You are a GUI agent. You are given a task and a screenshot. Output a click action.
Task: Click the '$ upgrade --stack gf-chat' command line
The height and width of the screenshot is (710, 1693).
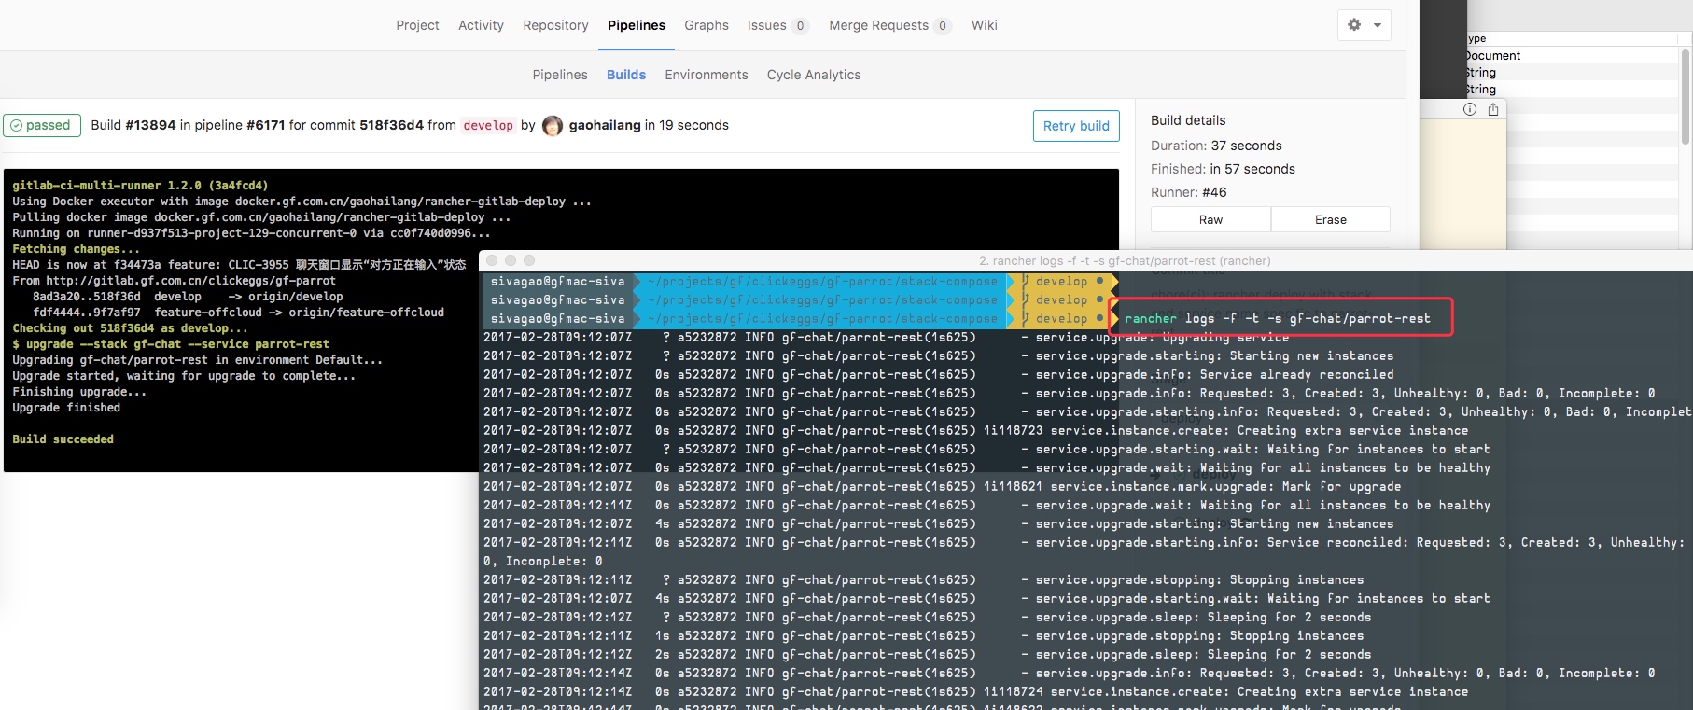coord(171,344)
